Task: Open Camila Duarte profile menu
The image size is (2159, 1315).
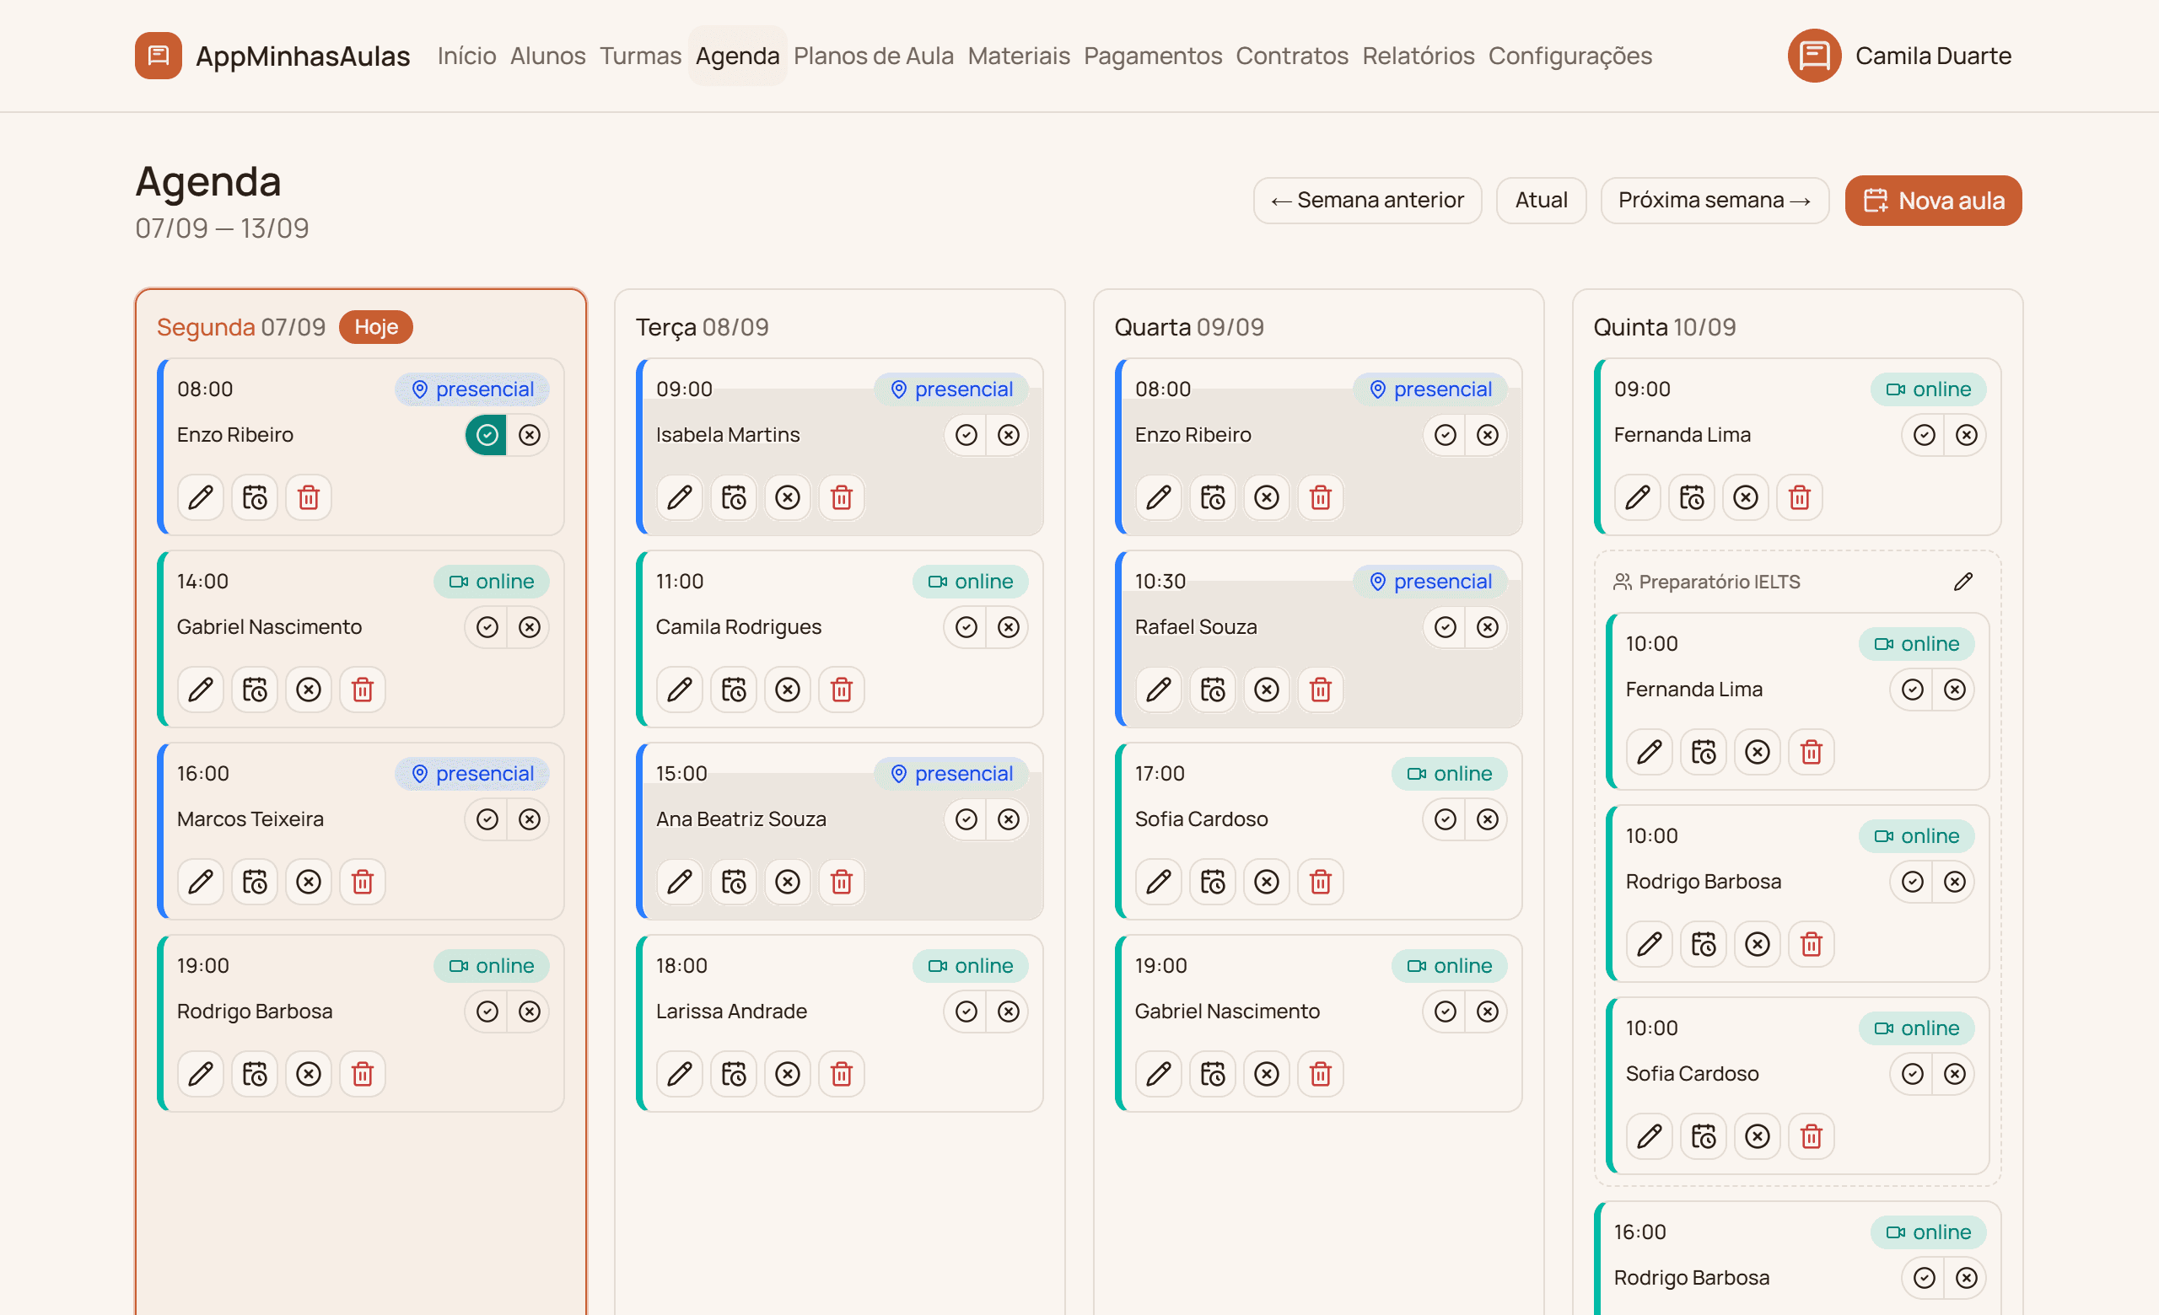Action: 1899,56
